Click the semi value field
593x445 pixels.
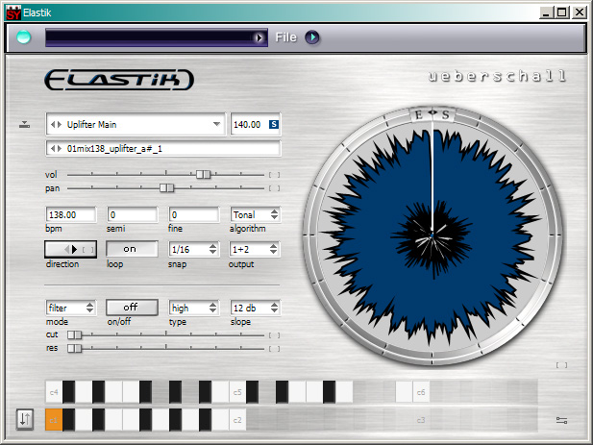click(133, 214)
